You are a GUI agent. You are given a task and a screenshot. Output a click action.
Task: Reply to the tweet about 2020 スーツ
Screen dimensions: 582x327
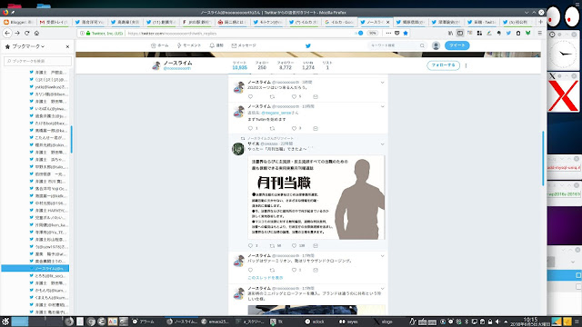pos(251,96)
